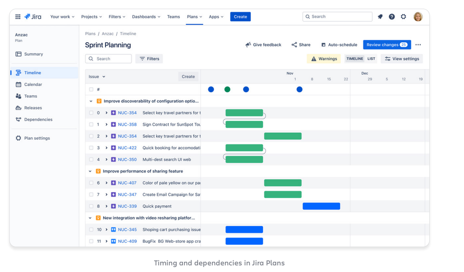Open the Plans menu
This screenshot has height=272, width=464.
(x=195, y=17)
